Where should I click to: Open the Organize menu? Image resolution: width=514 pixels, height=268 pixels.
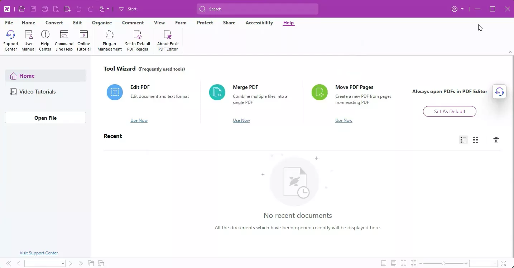pyautogui.click(x=102, y=23)
